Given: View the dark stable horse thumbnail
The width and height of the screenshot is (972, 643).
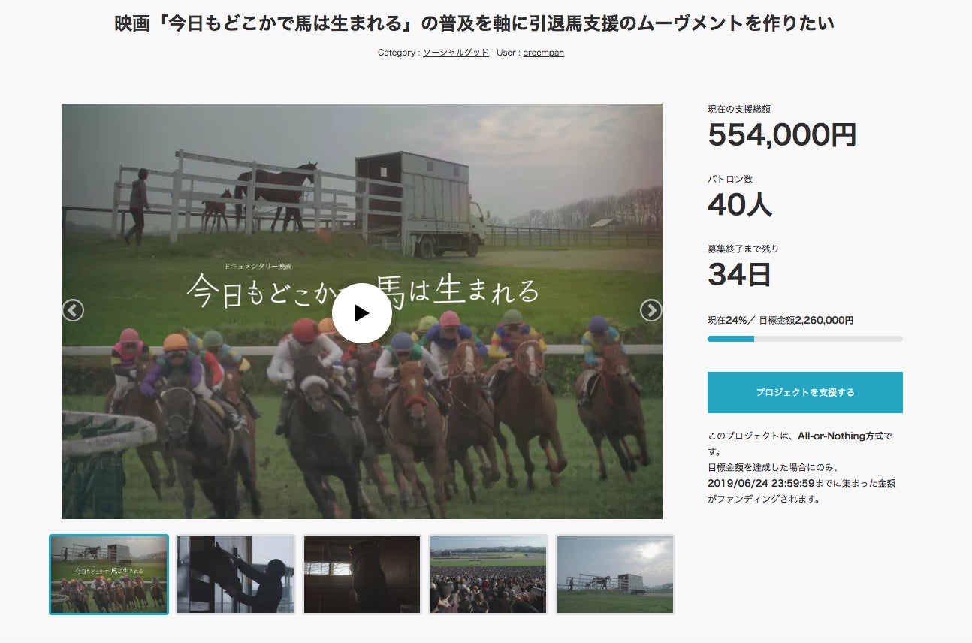Looking at the screenshot, I should pos(362,575).
